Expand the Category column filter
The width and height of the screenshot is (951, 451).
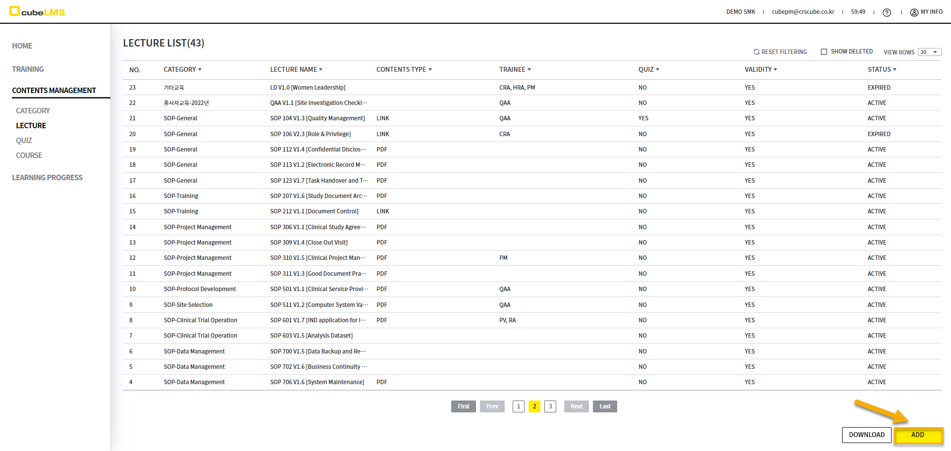click(200, 70)
